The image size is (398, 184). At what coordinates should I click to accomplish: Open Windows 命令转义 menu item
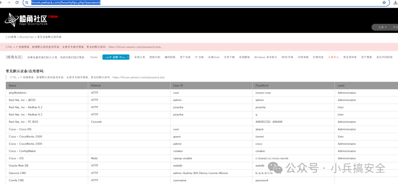(x=266, y=57)
